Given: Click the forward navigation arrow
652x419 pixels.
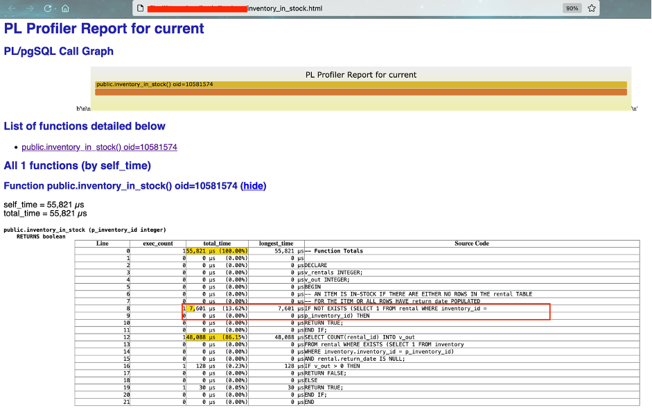Looking at the screenshot, I should 28,8.
